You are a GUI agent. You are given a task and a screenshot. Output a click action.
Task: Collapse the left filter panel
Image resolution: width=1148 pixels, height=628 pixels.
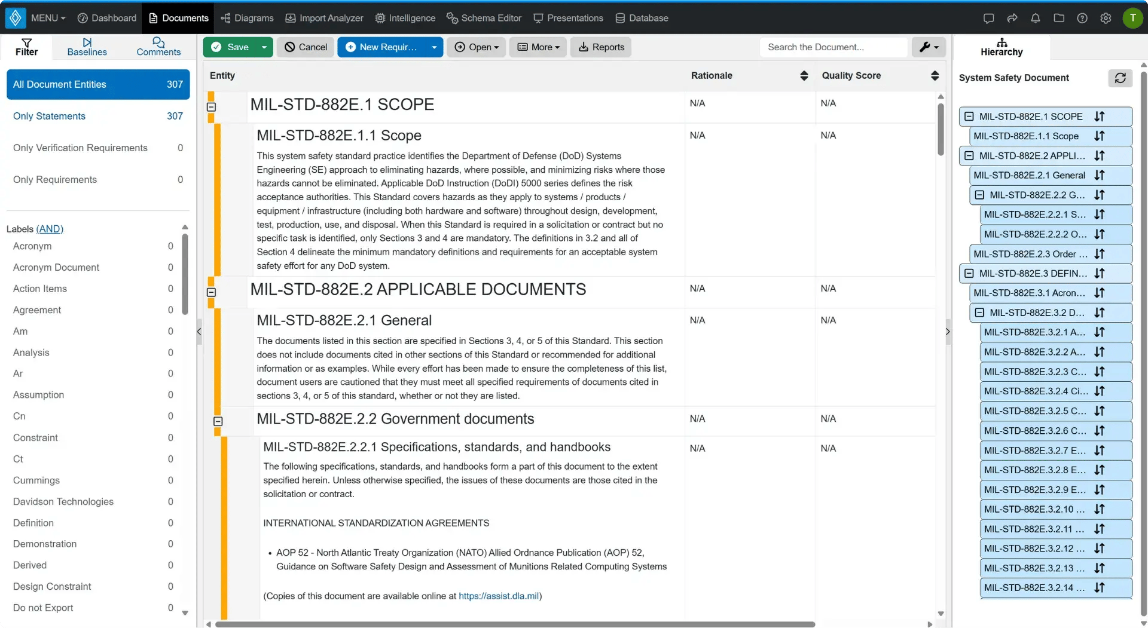199,332
